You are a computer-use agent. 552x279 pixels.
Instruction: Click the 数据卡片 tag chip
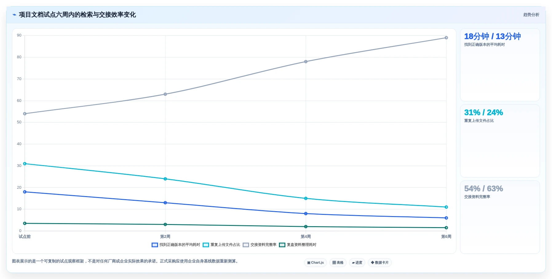[x=380, y=262]
